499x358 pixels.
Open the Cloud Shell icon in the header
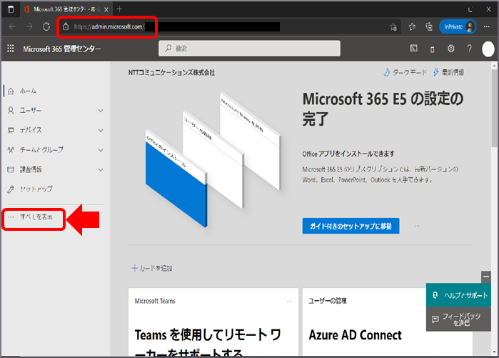tap(414, 49)
